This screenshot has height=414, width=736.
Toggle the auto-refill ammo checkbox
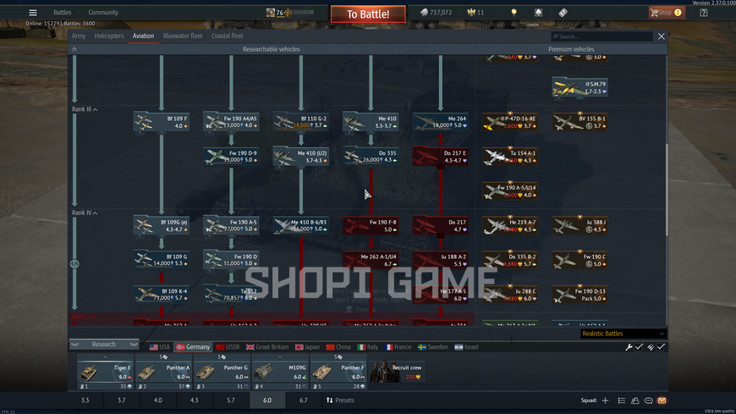(x=661, y=347)
